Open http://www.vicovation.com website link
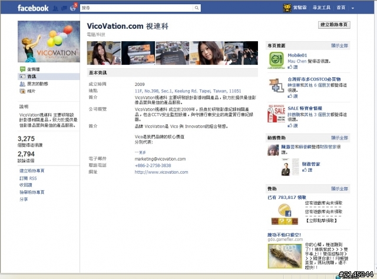This screenshot has width=377, height=279. [161, 172]
